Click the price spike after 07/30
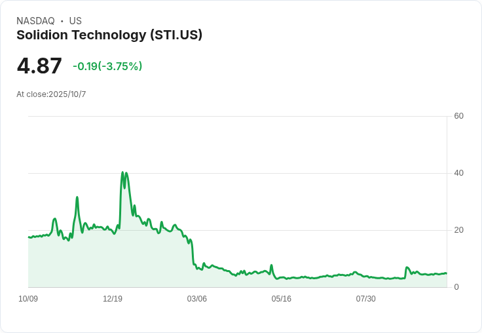482x333 pixels. 407,267
